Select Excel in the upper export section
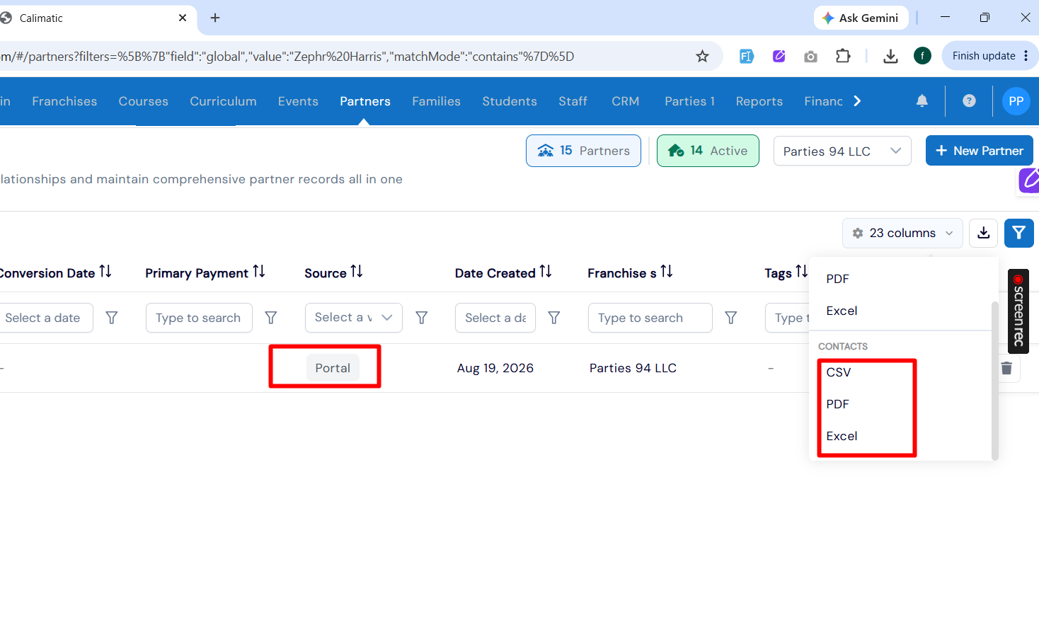The width and height of the screenshot is (1039, 644). click(x=842, y=311)
